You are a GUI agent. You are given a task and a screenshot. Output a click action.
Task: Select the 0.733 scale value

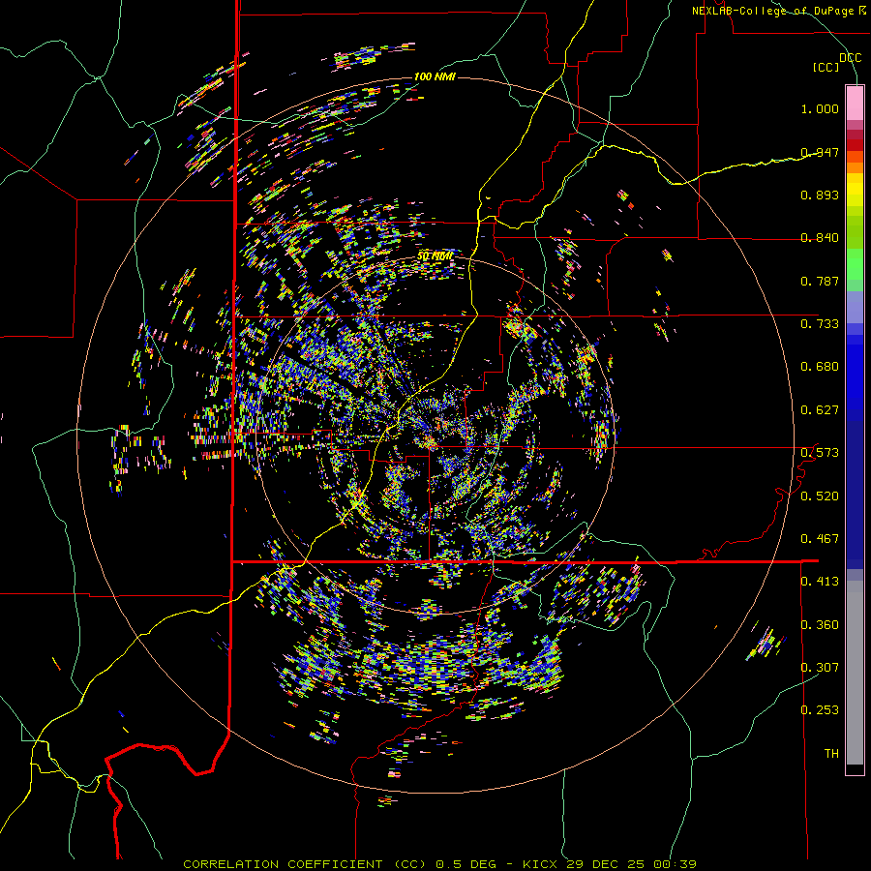820,324
